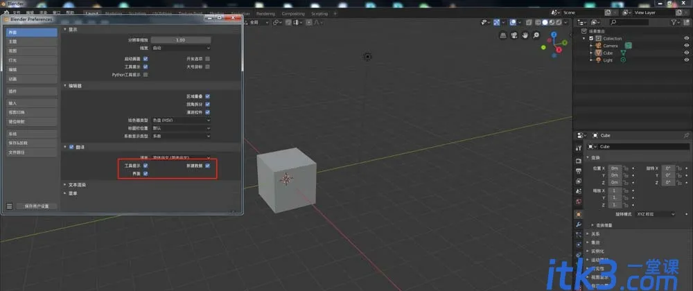Open Physics properties tab
The image size is (693, 291).
coord(579,245)
